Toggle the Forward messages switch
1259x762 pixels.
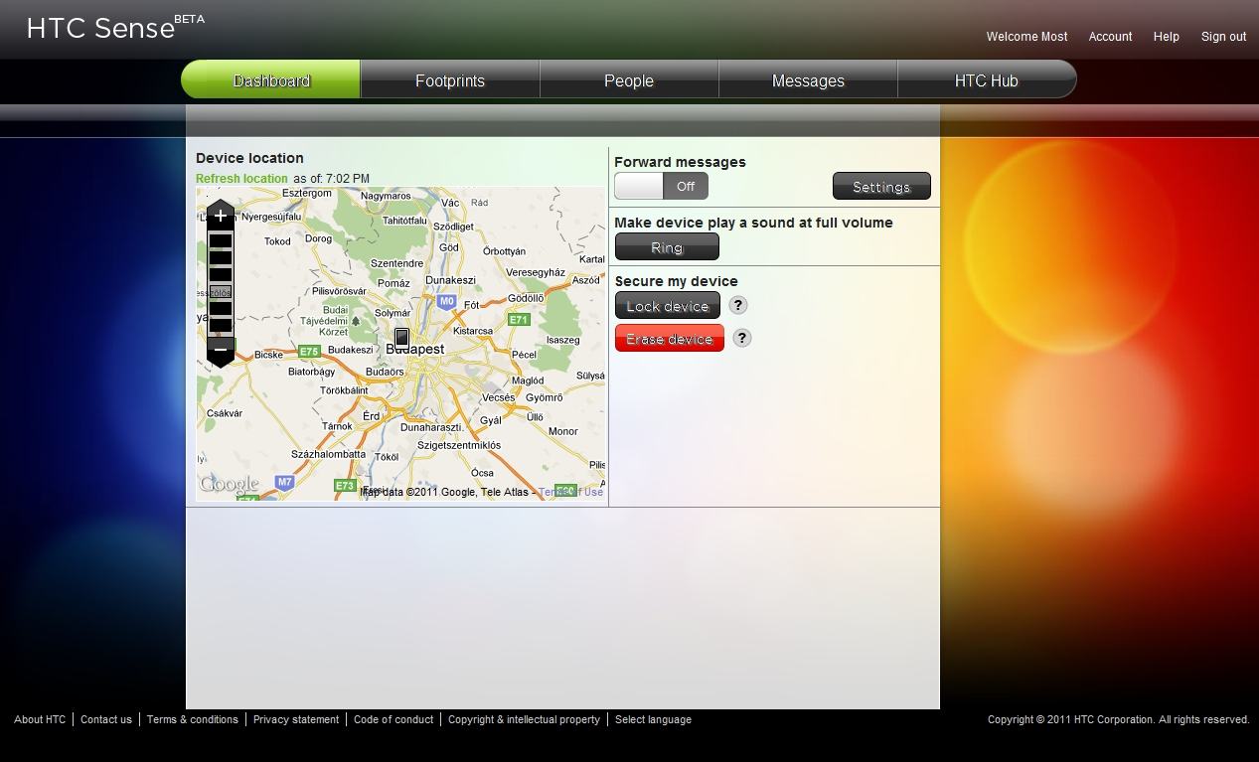[x=661, y=186]
